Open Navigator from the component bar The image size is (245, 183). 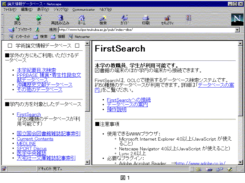(x=198, y=169)
